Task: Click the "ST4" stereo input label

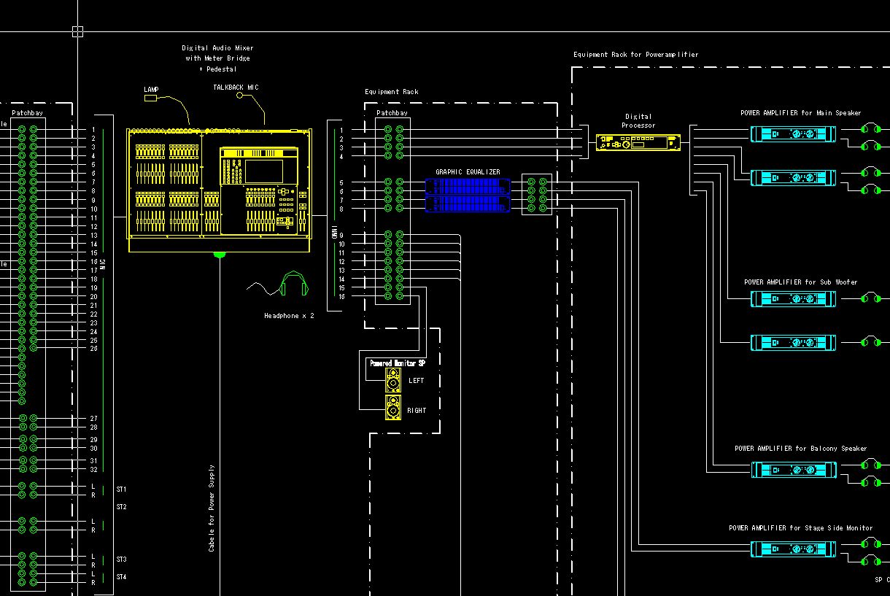Action: [x=121, y=577]
